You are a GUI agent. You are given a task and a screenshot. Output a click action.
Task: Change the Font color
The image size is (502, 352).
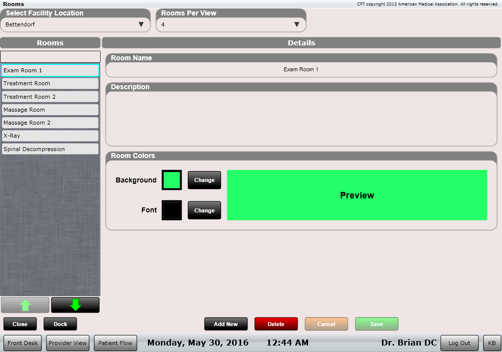[x=204, y=210]
